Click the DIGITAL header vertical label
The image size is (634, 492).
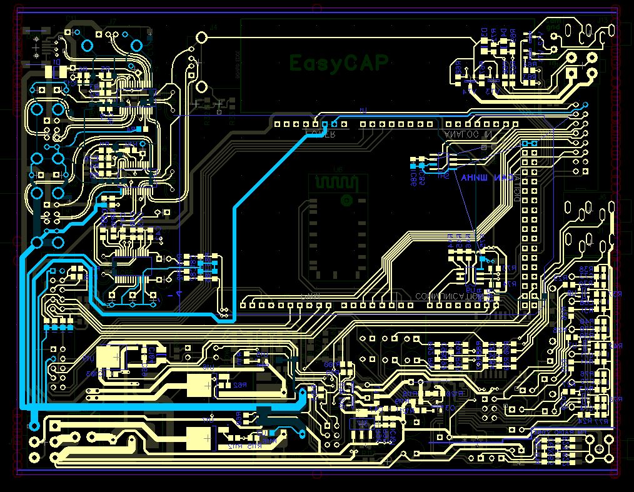click(518, 186)
